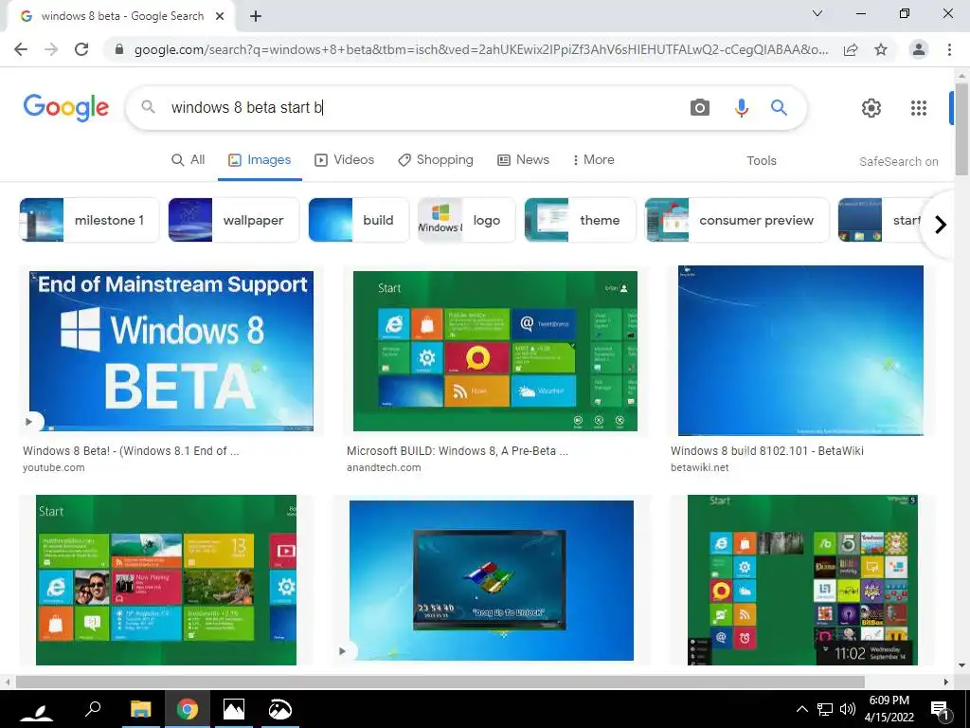Open the notification center icon
This screenshot has width=970, height=728.
pos(940,710)
